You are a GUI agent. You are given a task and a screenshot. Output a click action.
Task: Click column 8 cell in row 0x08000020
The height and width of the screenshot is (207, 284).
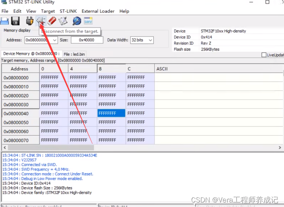111,95
